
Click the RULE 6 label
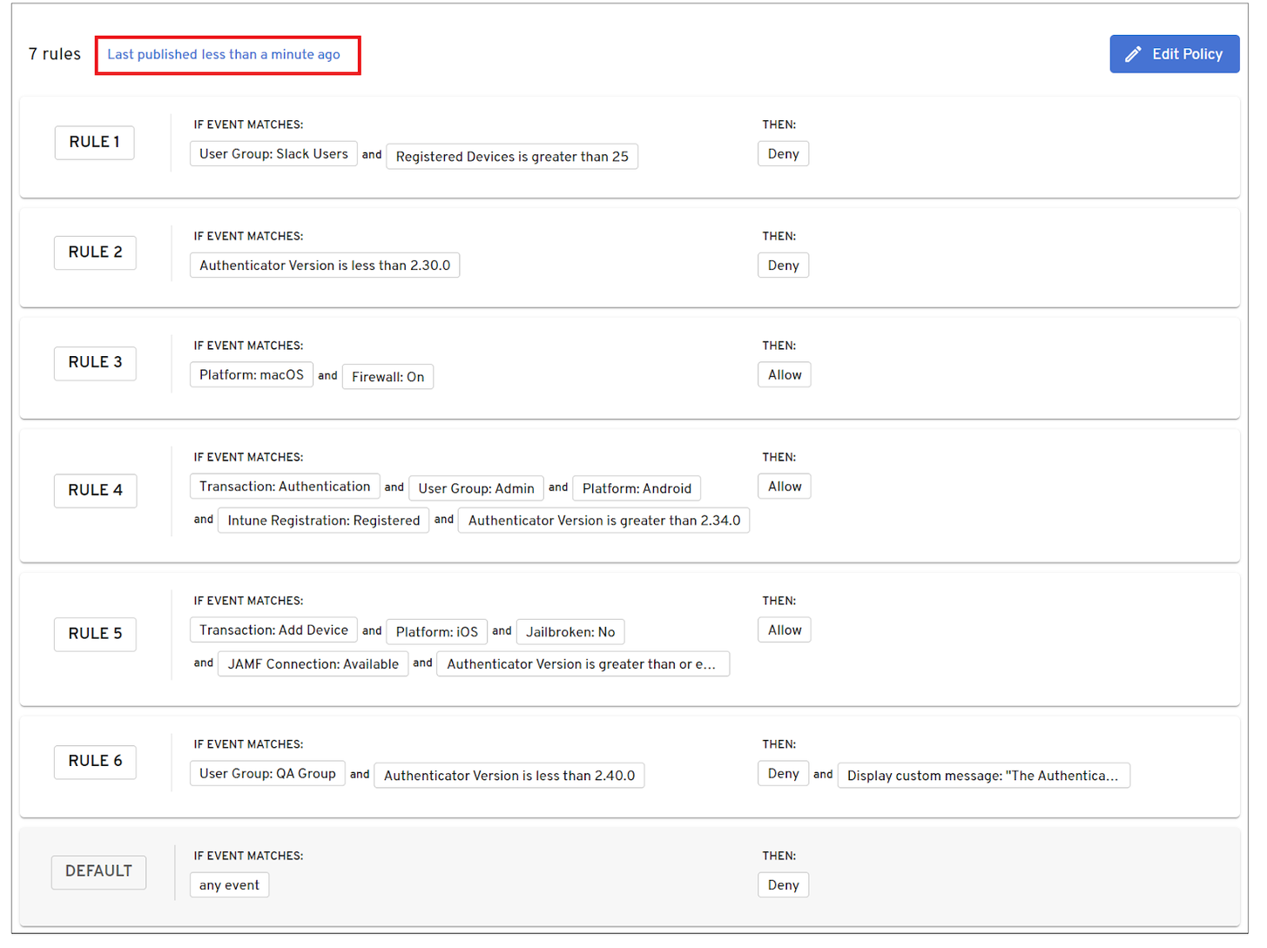pyautogui.click(x=95, y=761)
